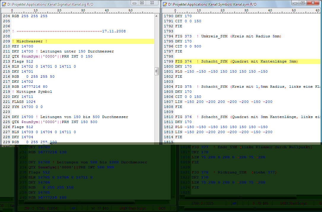Minimize the Kanal.sig editor window
Screen dimensions: 322x212
(135, 3)
